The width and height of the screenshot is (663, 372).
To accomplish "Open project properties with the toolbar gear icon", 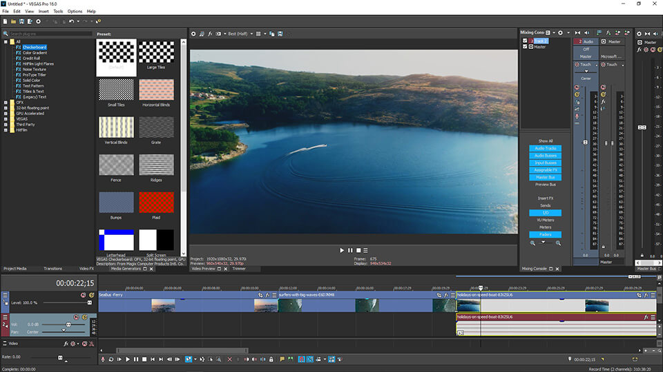I will (39, 21).
